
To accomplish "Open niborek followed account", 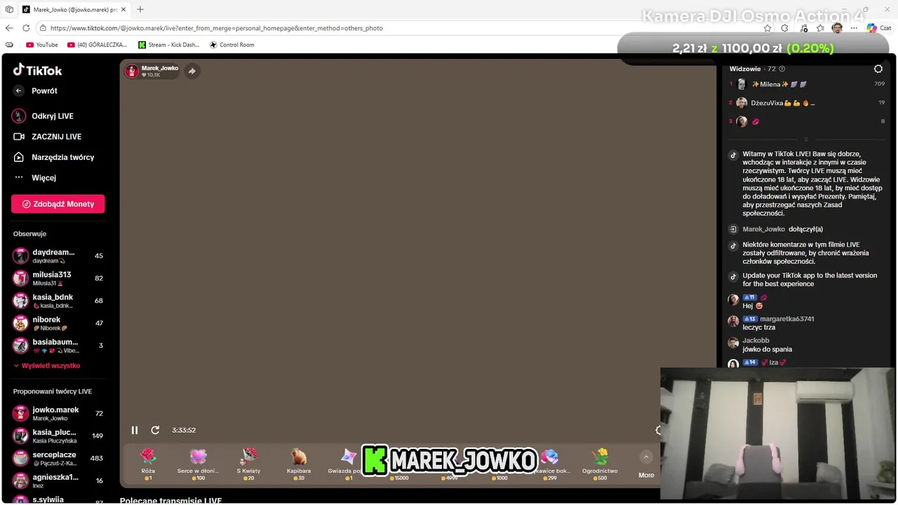I will pos(58,323).
